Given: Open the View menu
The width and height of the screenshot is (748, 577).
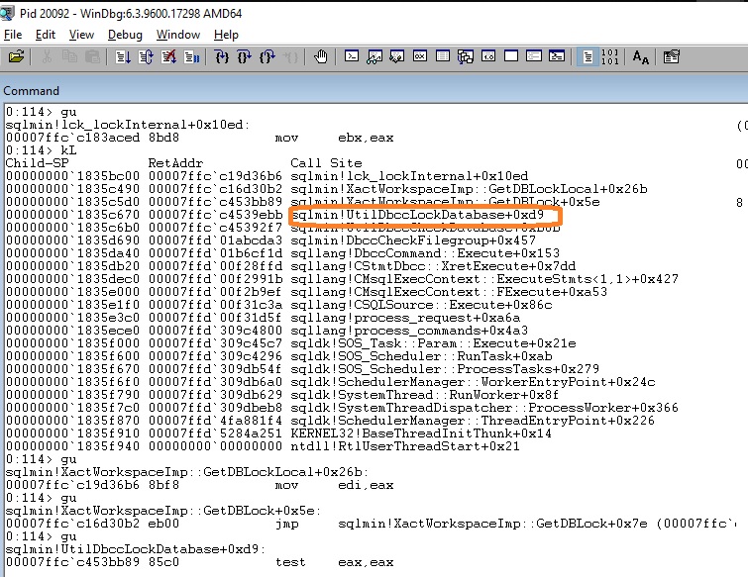Looking at the screenshot, I should (82, 35).
